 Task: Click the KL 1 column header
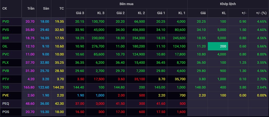182,13
